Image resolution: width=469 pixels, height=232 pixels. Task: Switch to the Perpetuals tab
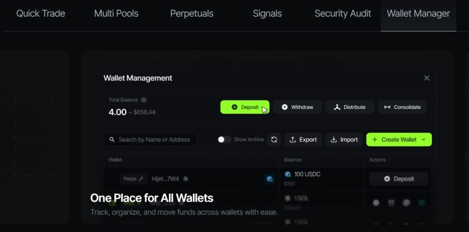(191, 14)
